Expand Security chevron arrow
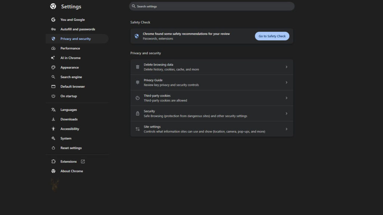The image size is (383, 215). click(286, 113)
